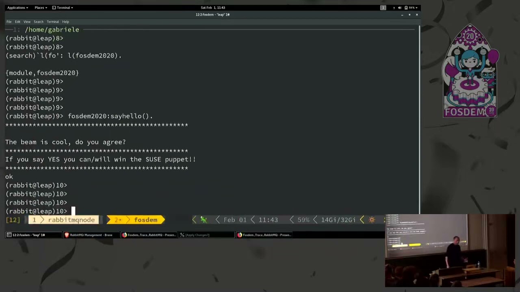Minimize the terminal window

(402, 15)
